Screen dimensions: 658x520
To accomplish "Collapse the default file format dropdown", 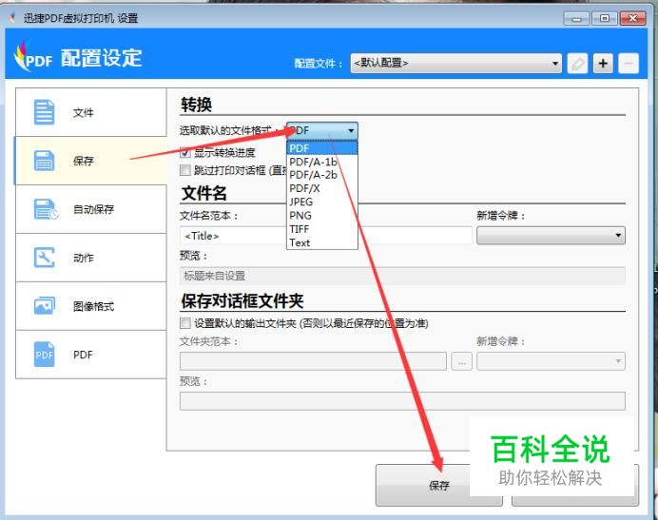I will [x=321, y=130].
